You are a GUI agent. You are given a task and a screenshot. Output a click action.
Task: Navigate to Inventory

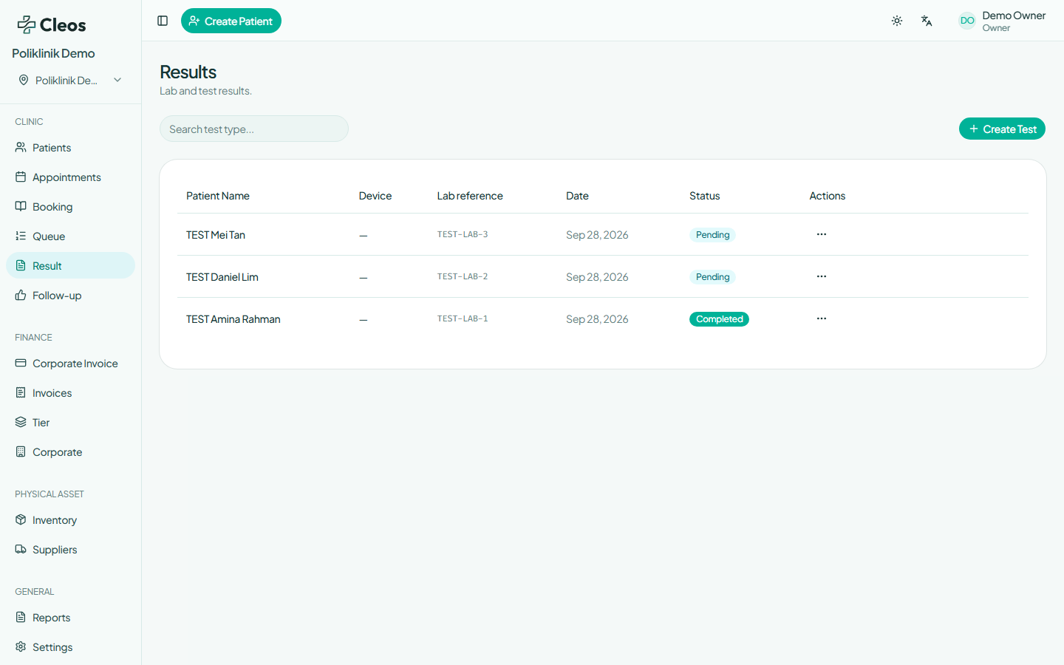pos(70,520)
